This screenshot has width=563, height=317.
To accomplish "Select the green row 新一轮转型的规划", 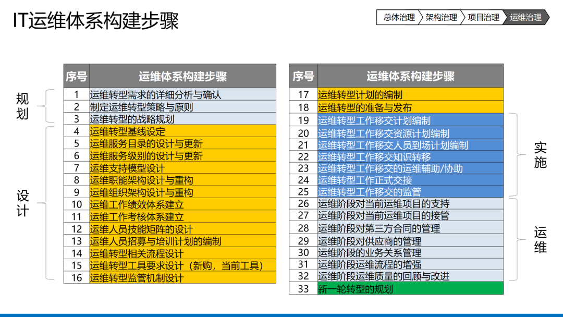I will (396, 289).
